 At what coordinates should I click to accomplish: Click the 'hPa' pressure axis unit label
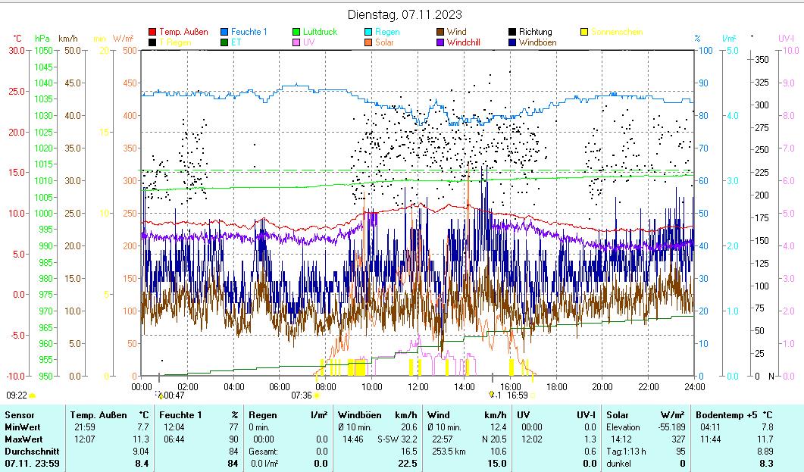(x=42, y=39)
